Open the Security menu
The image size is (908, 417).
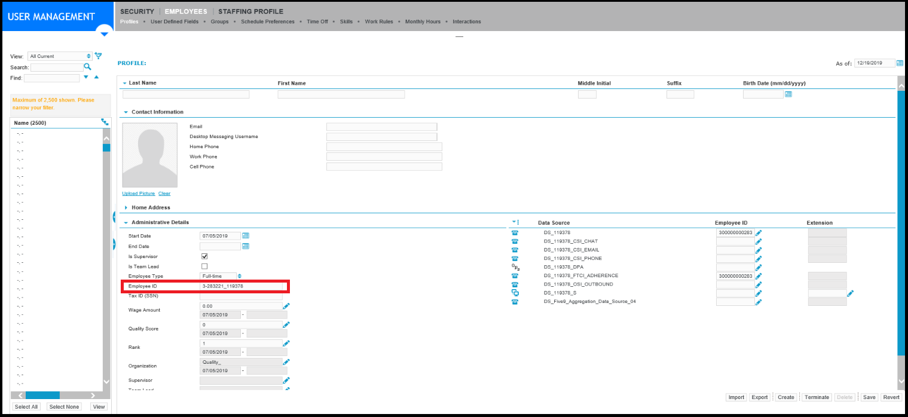[137, 11]
